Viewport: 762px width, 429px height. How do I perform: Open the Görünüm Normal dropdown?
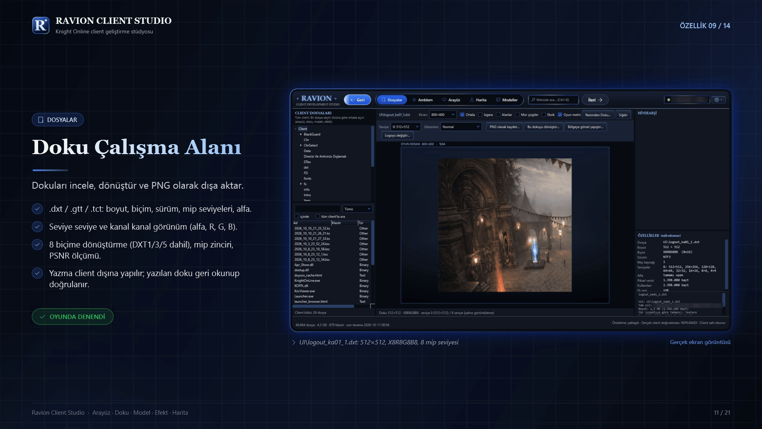(x=461, y=127)
